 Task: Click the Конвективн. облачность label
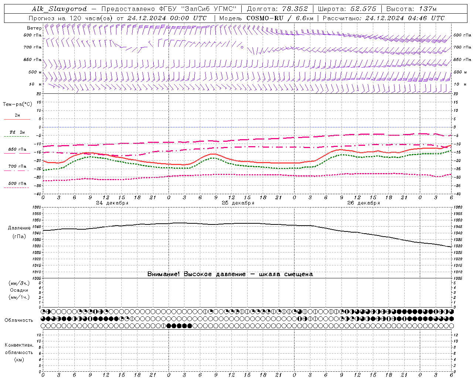tap(19, 349)
